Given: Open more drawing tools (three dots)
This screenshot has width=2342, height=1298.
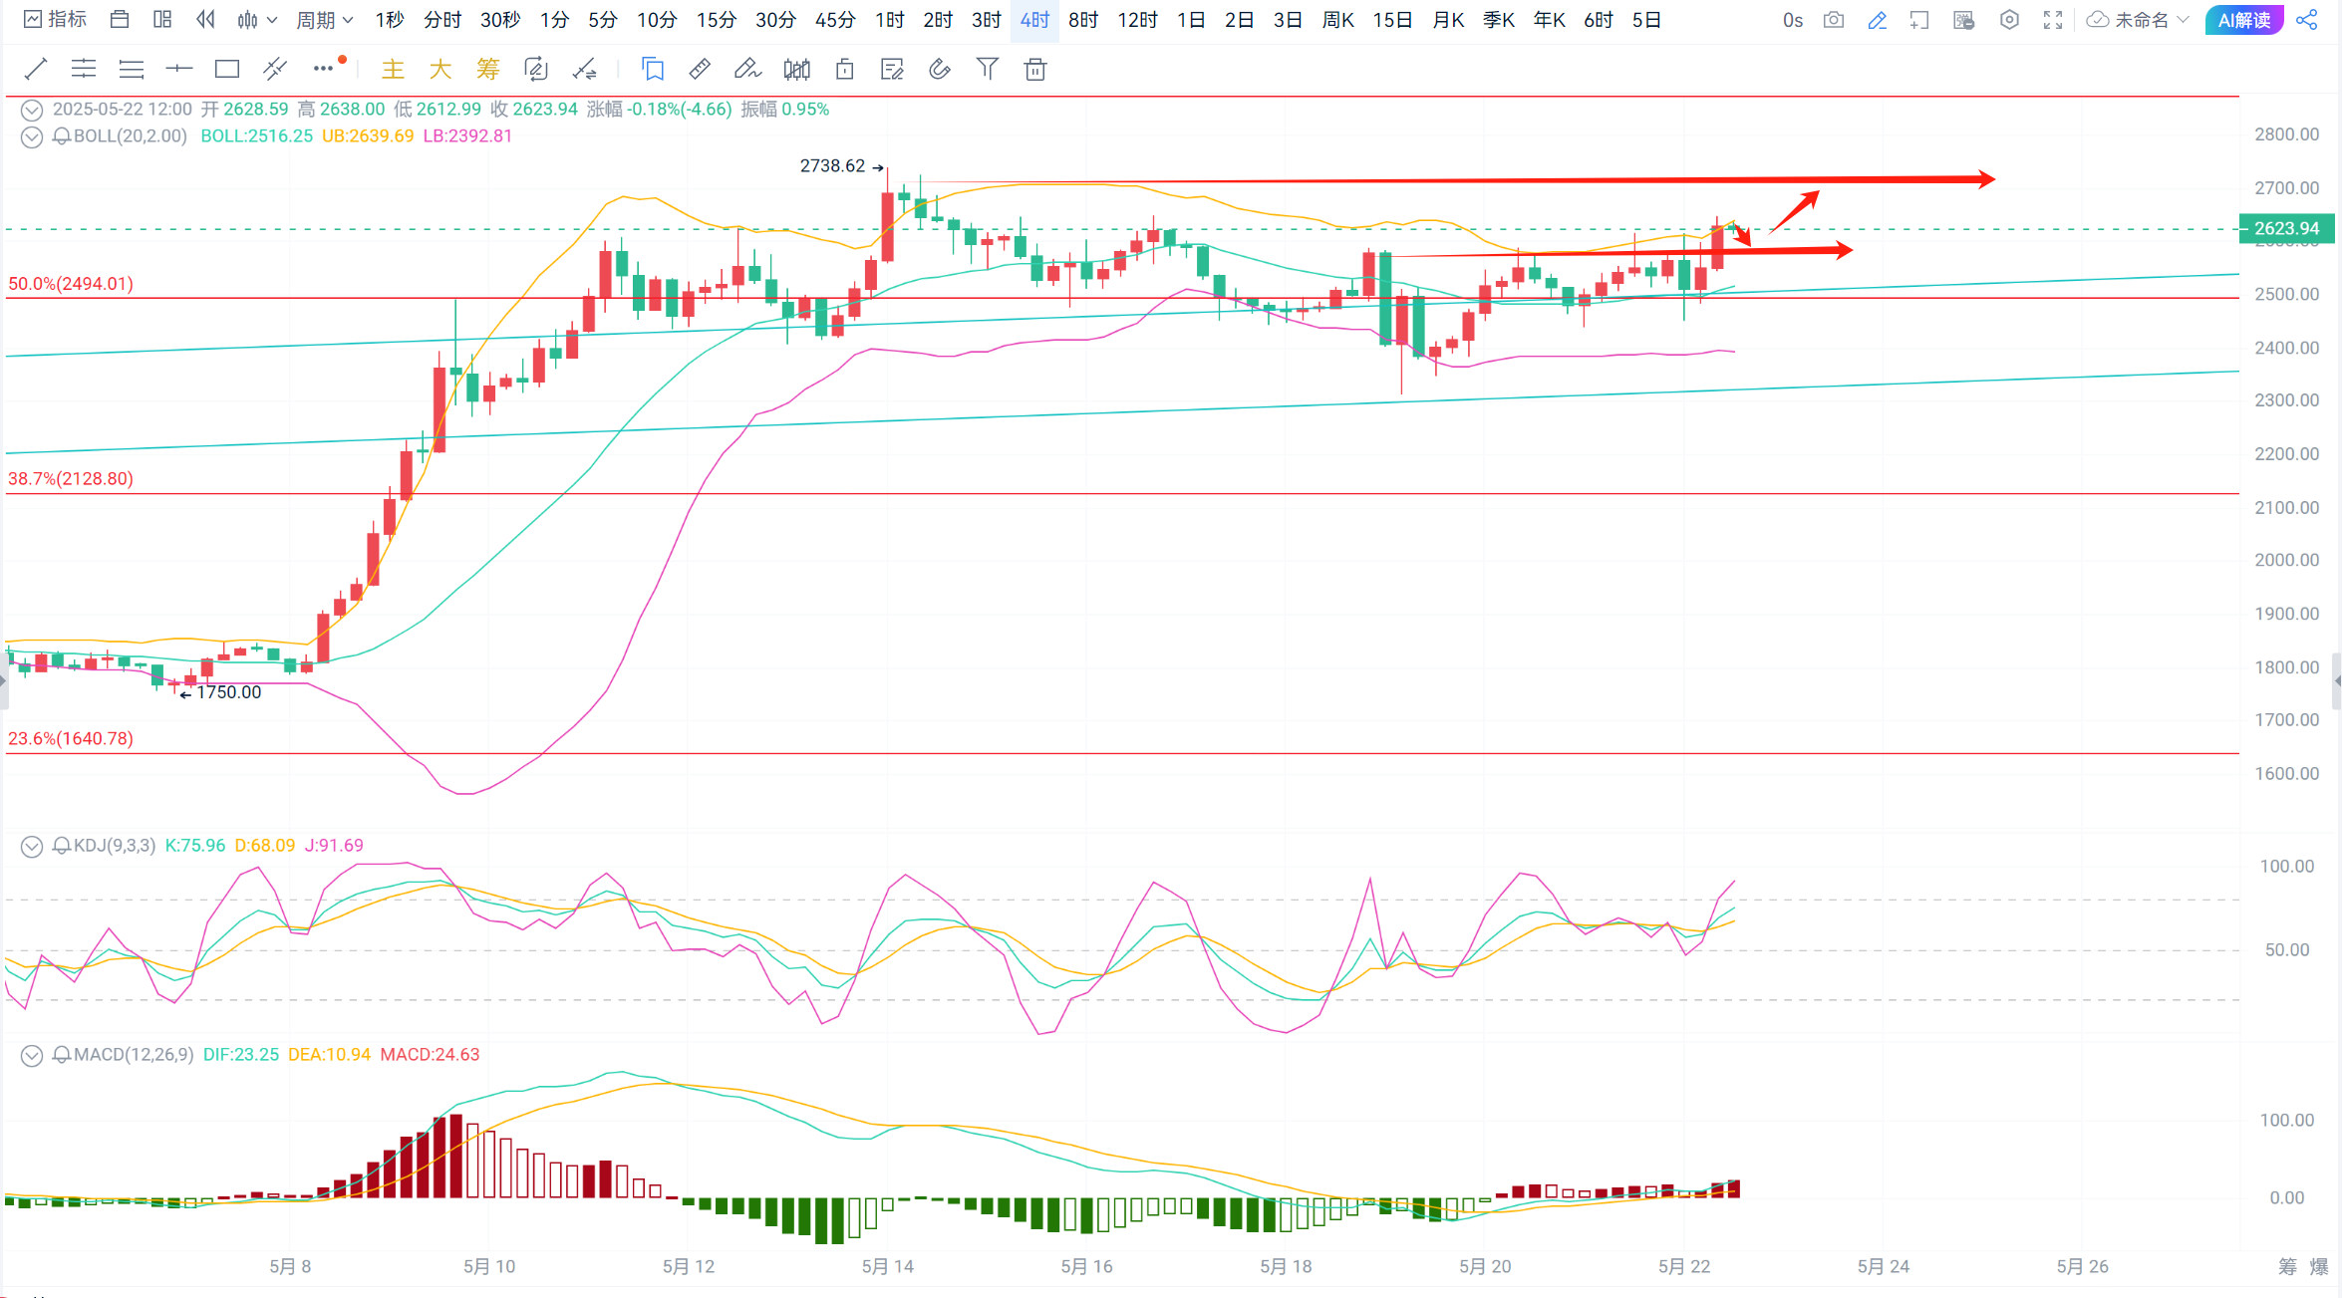Looking at the screenshot, I should click(323, 69).
